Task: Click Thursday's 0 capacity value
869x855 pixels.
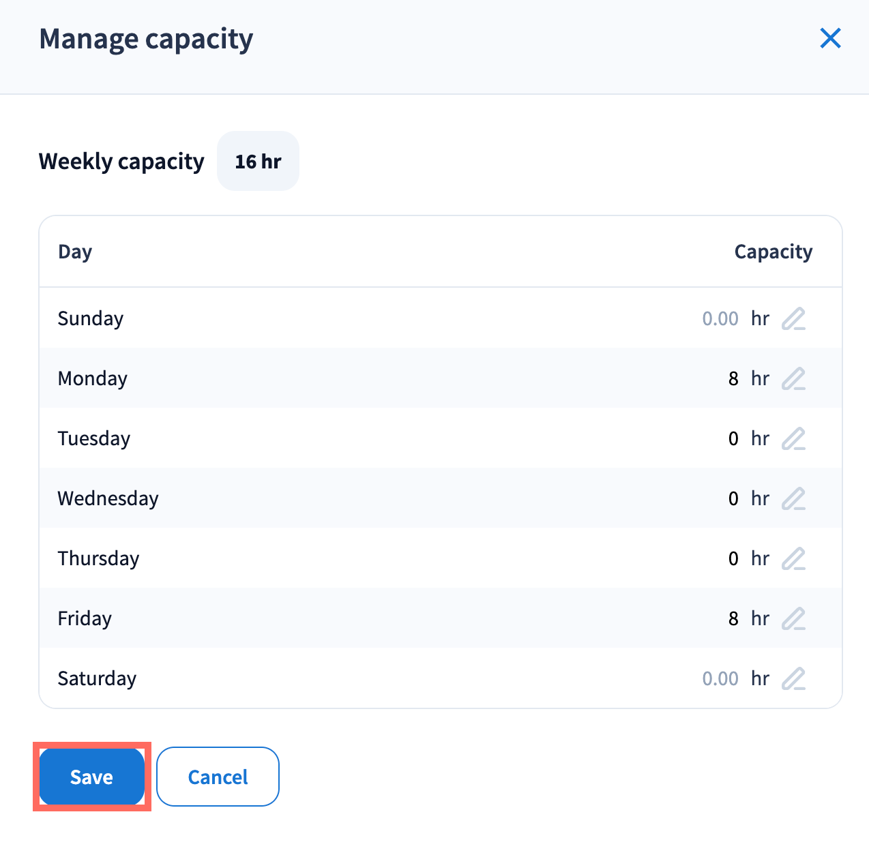Action: pyautogui.click(x=733, y=558)
